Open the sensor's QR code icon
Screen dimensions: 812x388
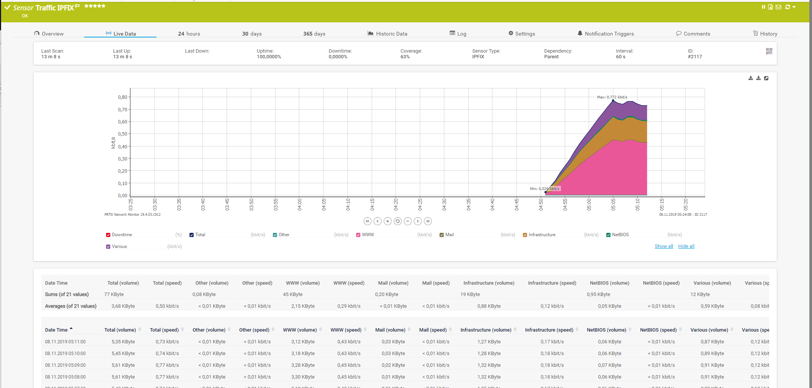point(769,51)
